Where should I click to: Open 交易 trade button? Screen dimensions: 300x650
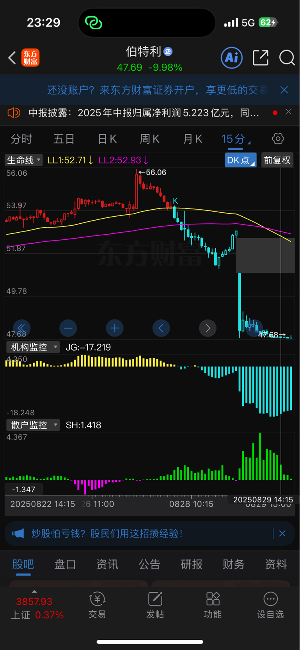97,605
